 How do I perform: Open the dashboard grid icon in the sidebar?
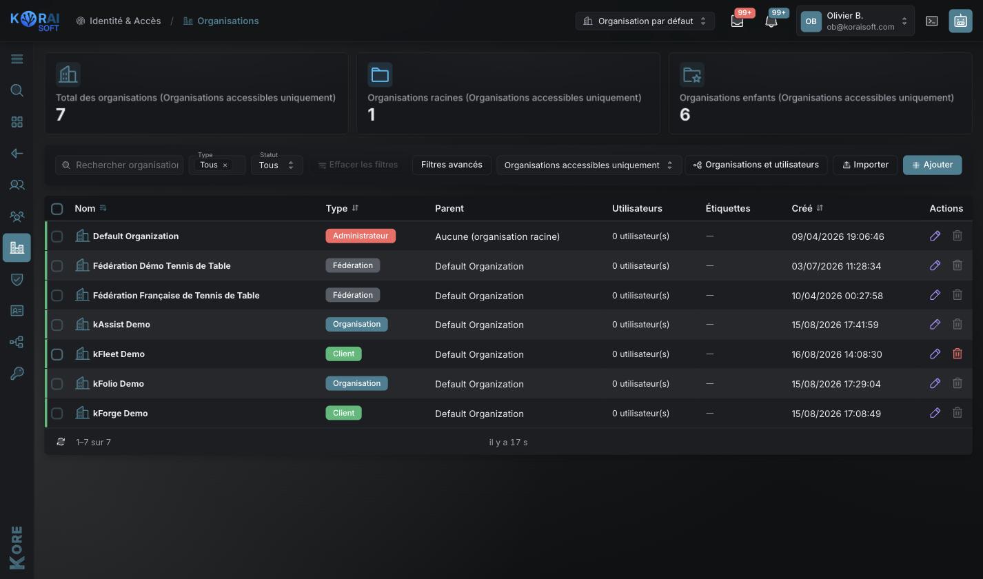pos(17,122)
